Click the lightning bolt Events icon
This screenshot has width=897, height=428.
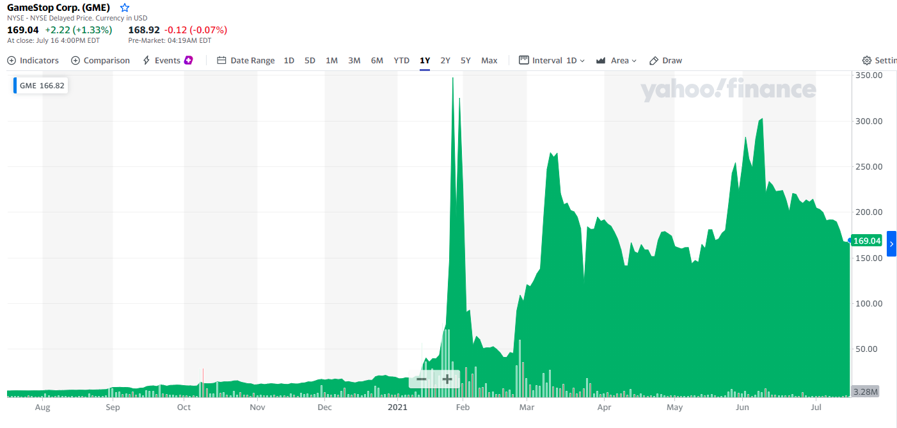[147, 60]
